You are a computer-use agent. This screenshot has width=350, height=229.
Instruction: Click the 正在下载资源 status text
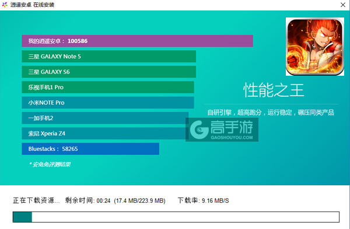click(x=36, y=200)
